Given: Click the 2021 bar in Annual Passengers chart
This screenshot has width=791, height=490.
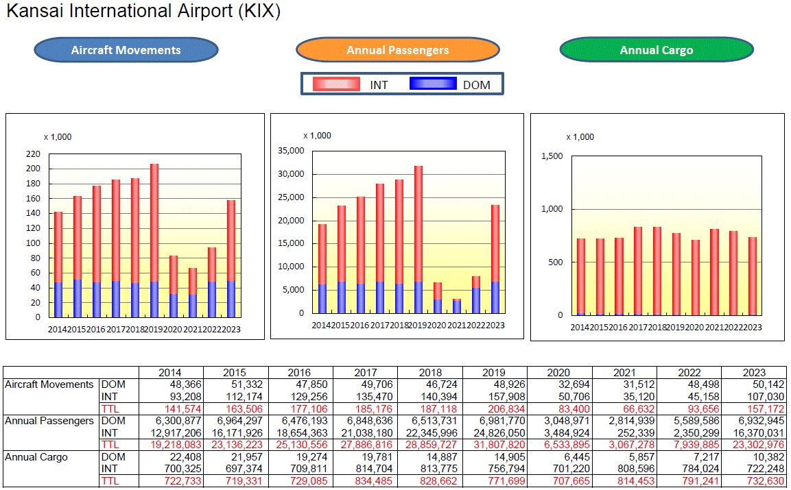Looking at the screenshot, I should tap(456, 306).
